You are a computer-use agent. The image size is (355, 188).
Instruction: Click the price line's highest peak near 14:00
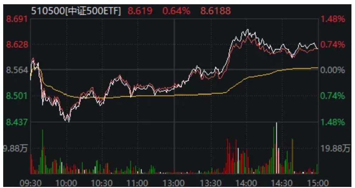[247, 30]
